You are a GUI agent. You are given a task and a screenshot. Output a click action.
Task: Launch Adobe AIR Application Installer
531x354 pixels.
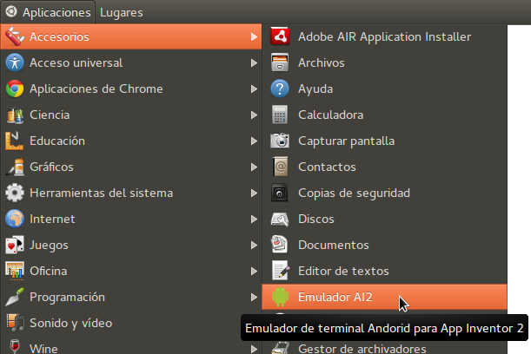(x=385, y=36)
